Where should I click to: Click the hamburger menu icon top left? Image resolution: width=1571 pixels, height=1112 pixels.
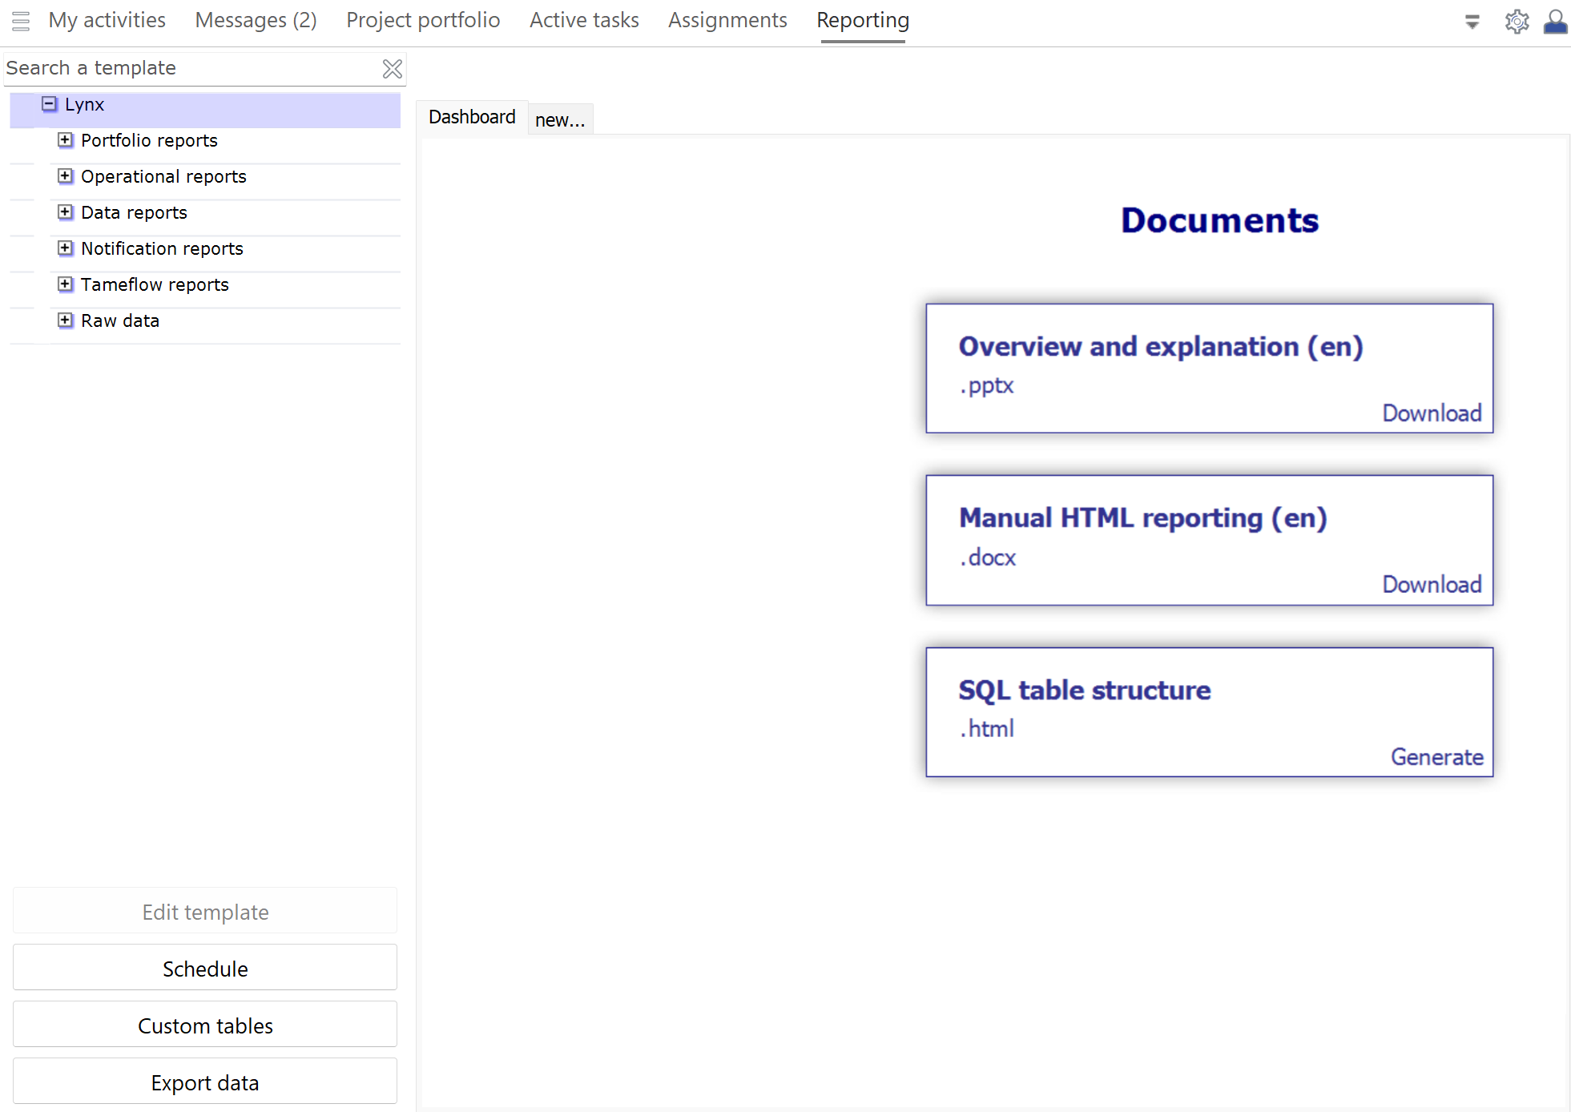pyautogui.click(x=21, y=22)
